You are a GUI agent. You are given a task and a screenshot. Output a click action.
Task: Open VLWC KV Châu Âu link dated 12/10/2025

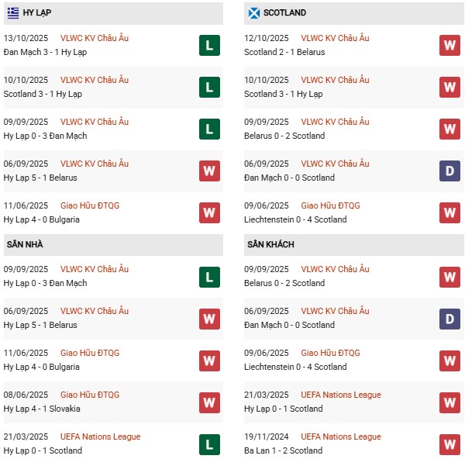click(x=335, y=39)
